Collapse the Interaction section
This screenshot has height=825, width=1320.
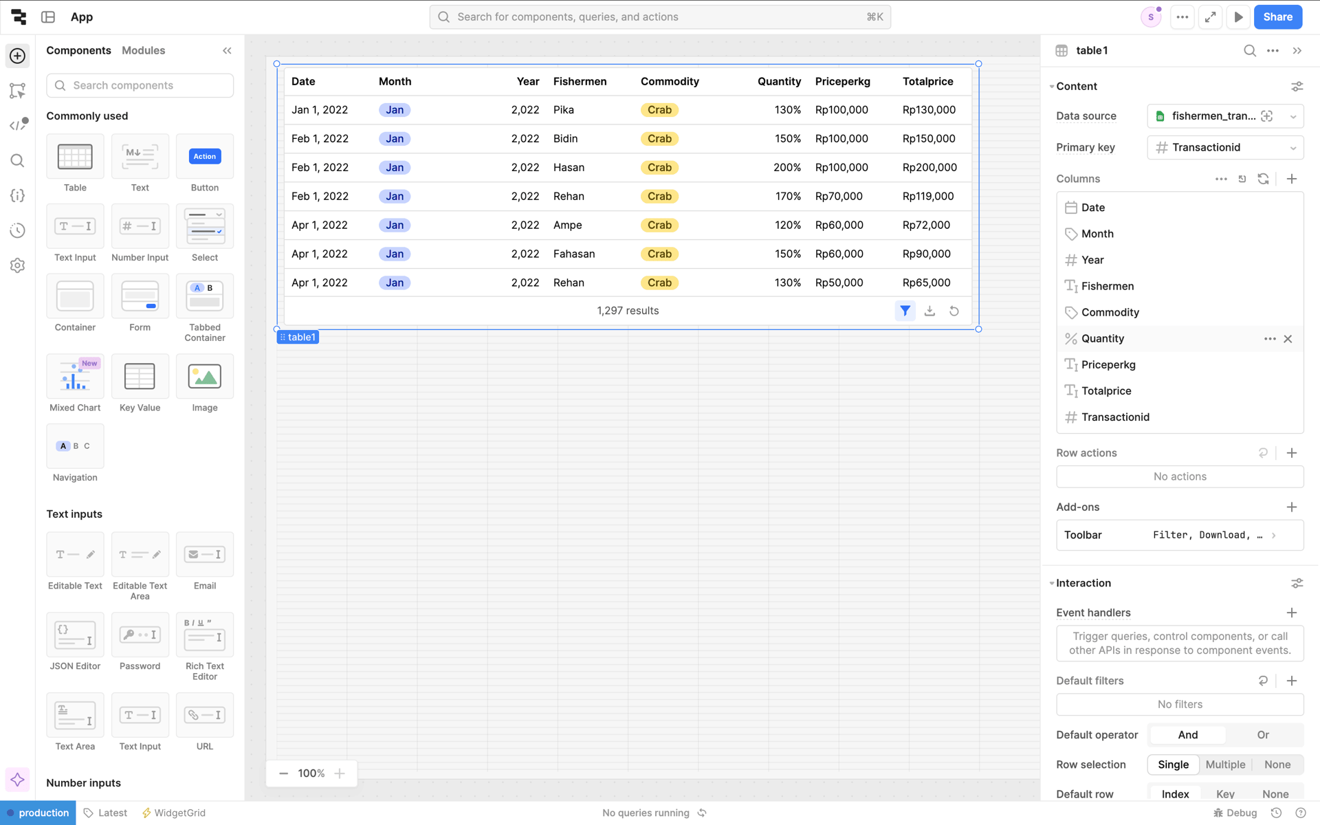(x=1052, y=583)
